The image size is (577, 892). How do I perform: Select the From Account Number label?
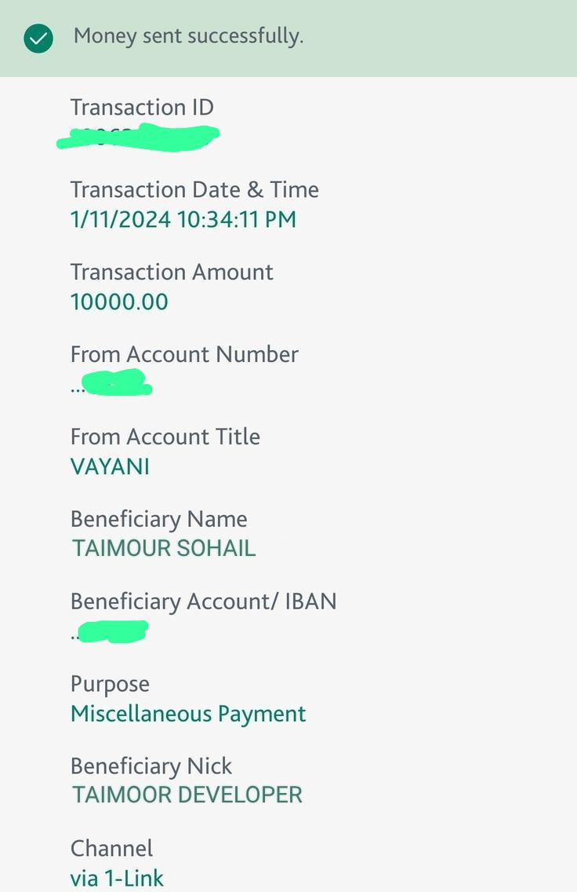184,354
